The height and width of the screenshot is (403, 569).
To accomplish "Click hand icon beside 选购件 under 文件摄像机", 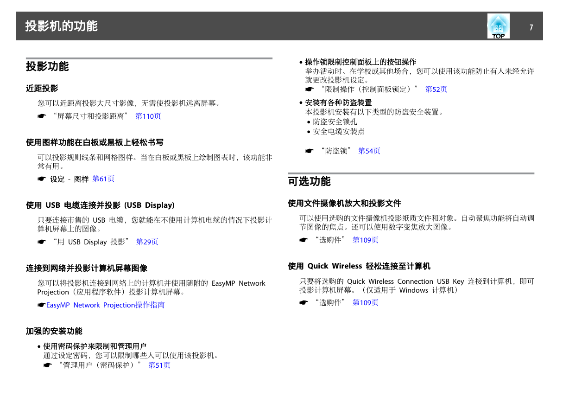I will click(304, 240).
